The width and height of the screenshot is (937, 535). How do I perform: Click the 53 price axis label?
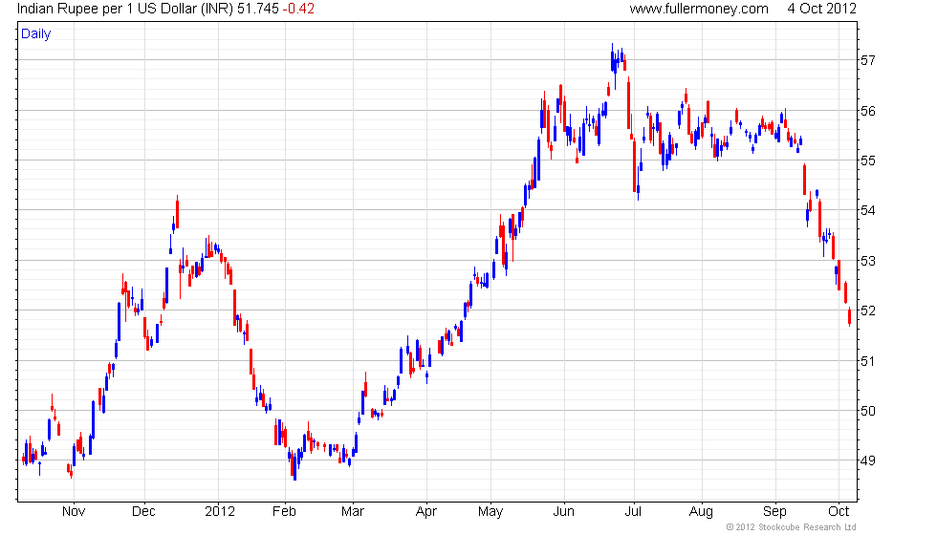(868, 261)
